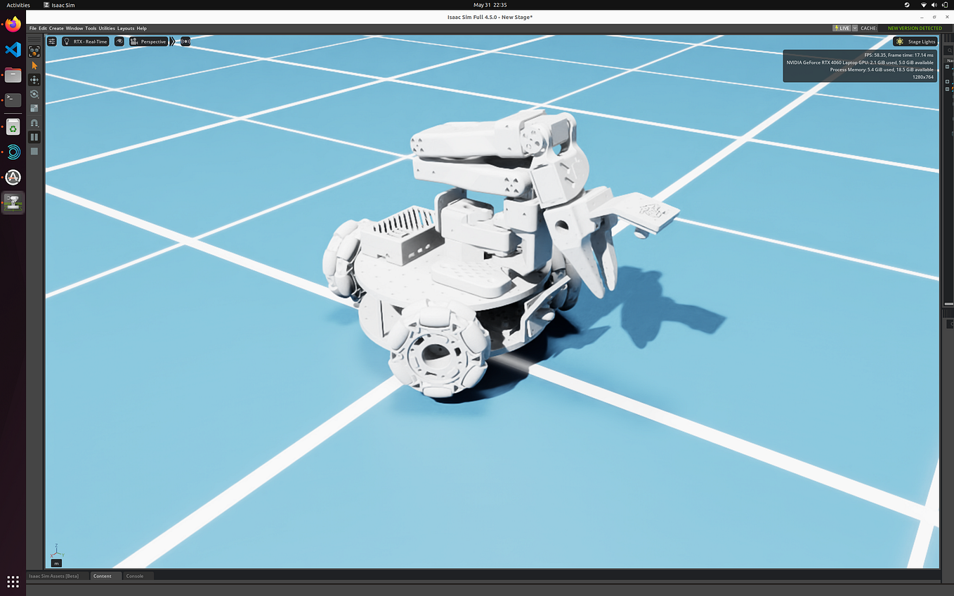Select the Move tool in the left toolbar

click(x=34, y=79)
